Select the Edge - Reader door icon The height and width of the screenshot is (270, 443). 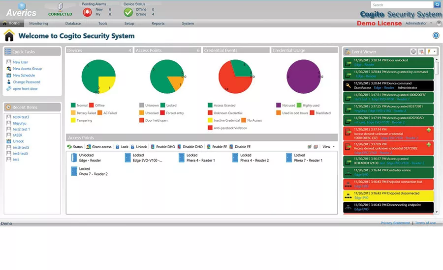(x=74, y=158)
